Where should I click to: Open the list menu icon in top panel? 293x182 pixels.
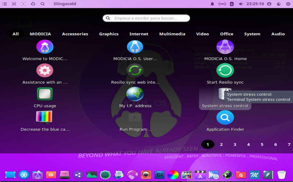pos(4,4)
